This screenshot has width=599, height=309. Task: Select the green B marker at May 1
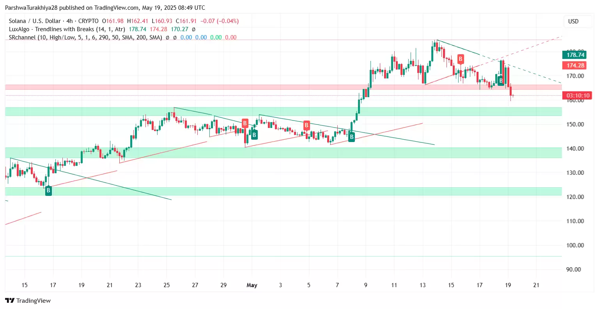pyautogui.click(x=254, y=135)
